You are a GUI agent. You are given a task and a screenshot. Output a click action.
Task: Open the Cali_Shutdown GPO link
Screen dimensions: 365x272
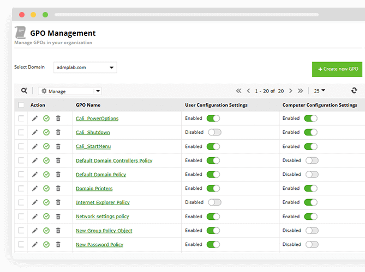tap(93, 133)
